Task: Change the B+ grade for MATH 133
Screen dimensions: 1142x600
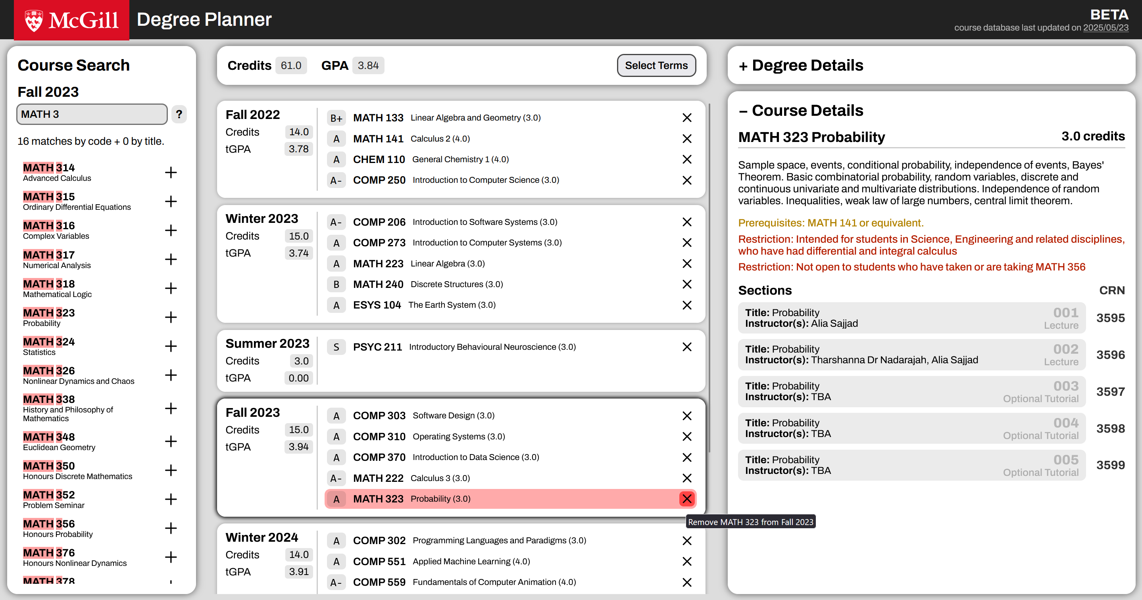Action: click(336, 118)
